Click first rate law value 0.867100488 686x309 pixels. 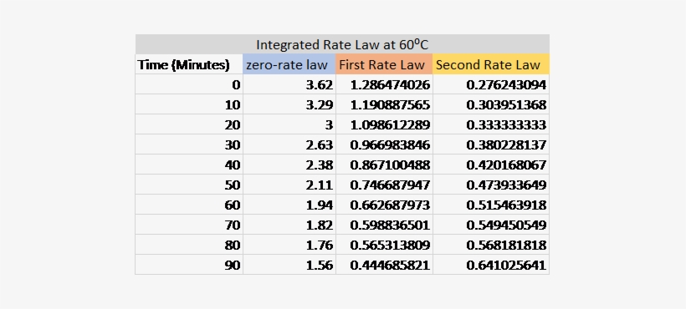point(384,165)
